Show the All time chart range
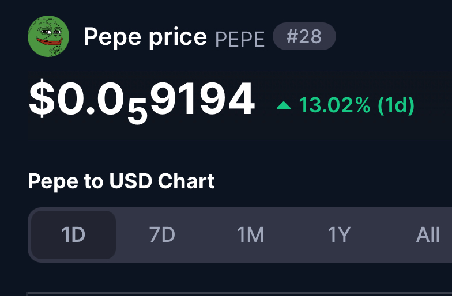Screen dimensions: 452x296 click(428, 235)
